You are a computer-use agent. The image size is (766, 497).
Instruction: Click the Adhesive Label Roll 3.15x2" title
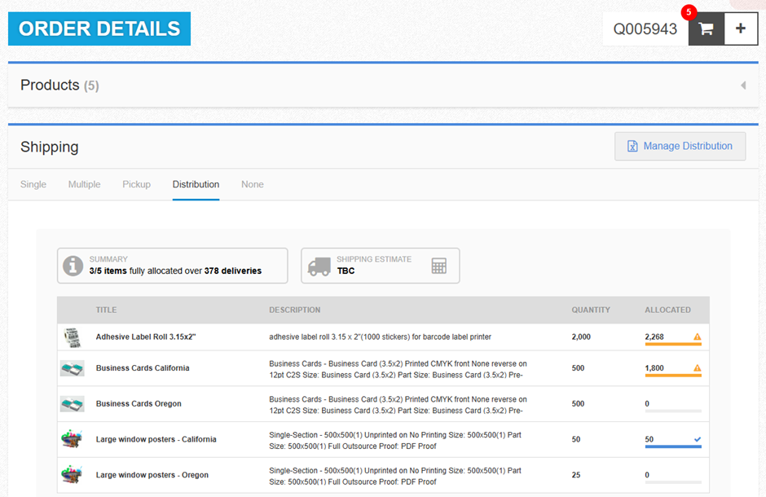pyautogui.click(x=146, y=336)
